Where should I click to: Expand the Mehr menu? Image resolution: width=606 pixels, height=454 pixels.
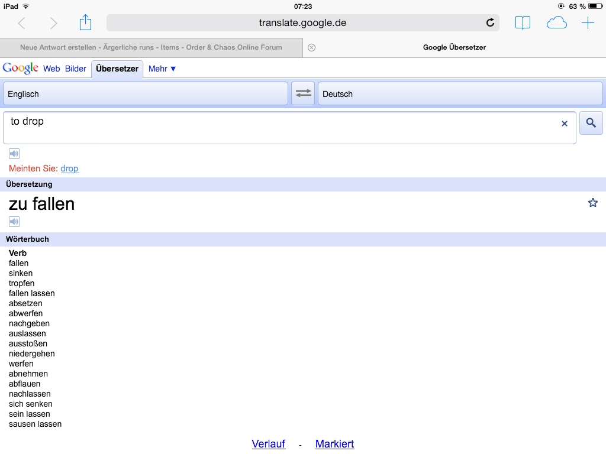click(162, 69)
